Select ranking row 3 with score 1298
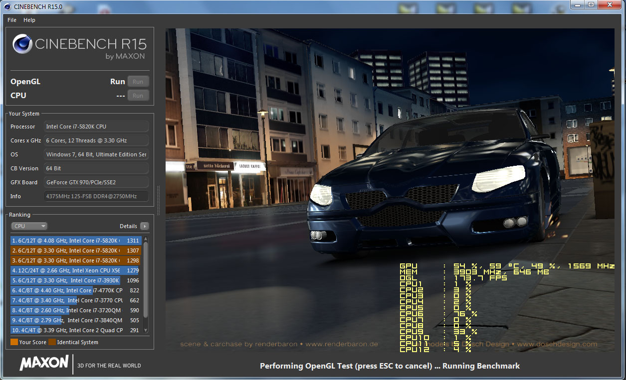The image size is (626, 380). 76,260
